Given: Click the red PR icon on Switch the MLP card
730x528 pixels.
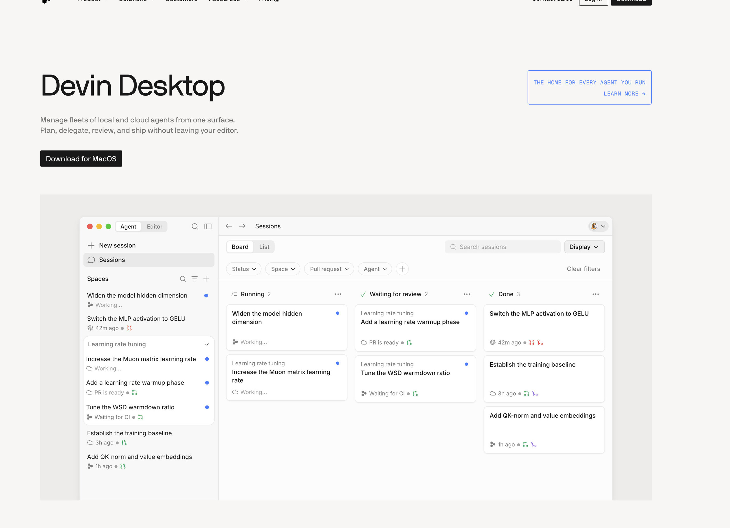Looking at the screenshot, I should click(532, 342).
